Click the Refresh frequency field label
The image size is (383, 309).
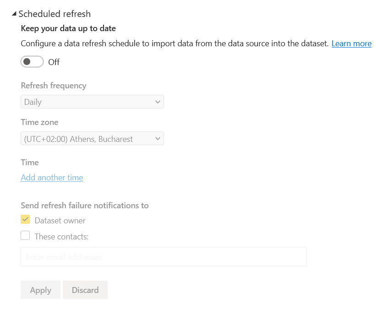click(x=53, y=86)
